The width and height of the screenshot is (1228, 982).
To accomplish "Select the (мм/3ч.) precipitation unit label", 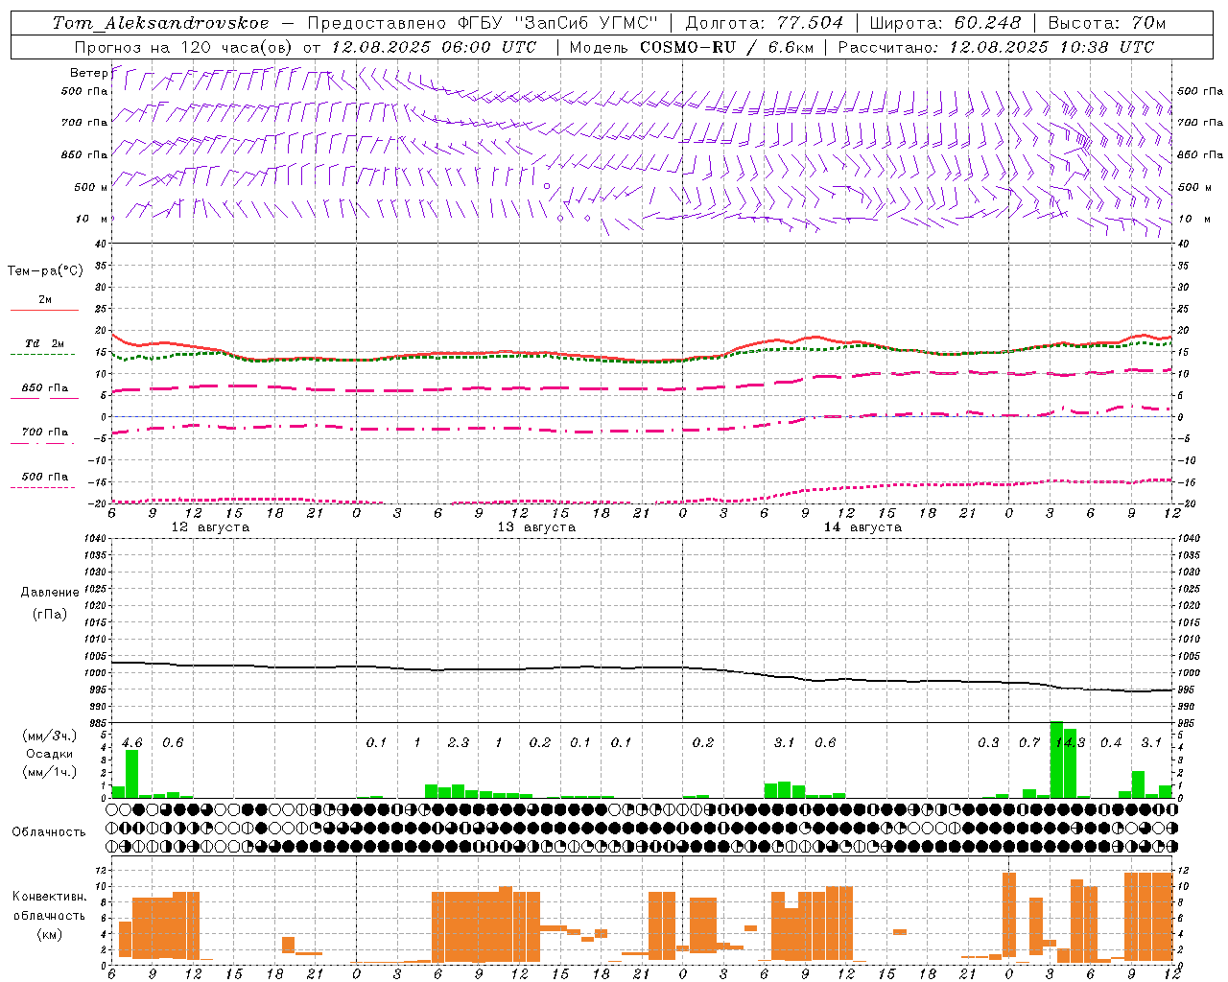I will (x=50, y=736).
